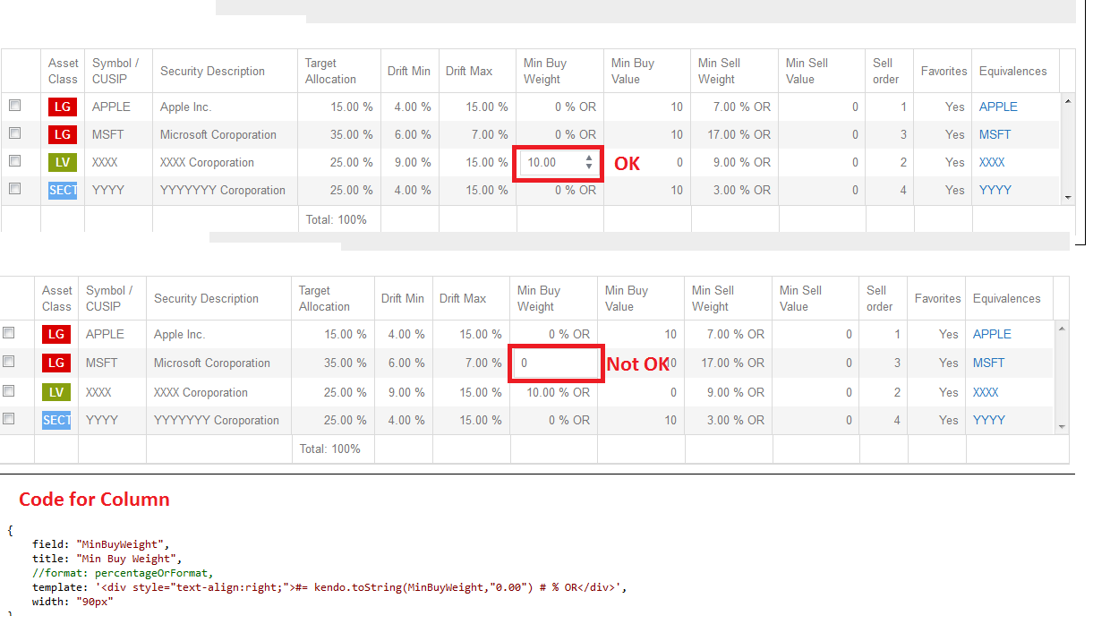Sort lower grid by Equivalences header
This screenshot has height=624, width=1093.
[x=1007, y=298]
